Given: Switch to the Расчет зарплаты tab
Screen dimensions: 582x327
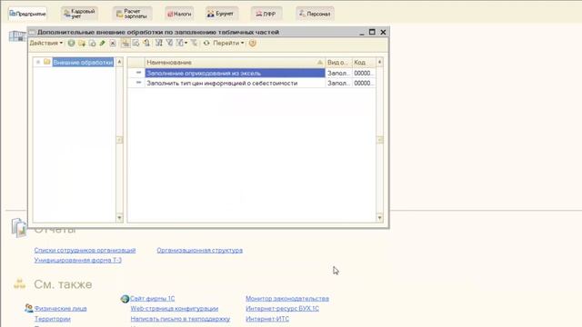Looking at the screenshot, I should 132,14.
